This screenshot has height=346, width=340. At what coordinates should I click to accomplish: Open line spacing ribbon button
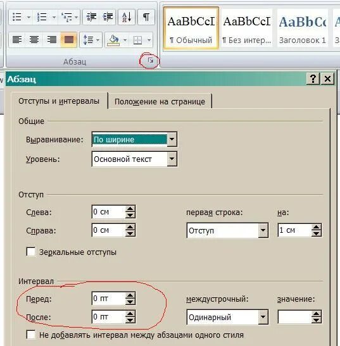(91, 40)
